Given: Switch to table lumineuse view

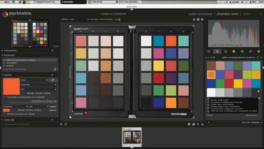Looking at the screenshot, I should click(x=200, y=14).
